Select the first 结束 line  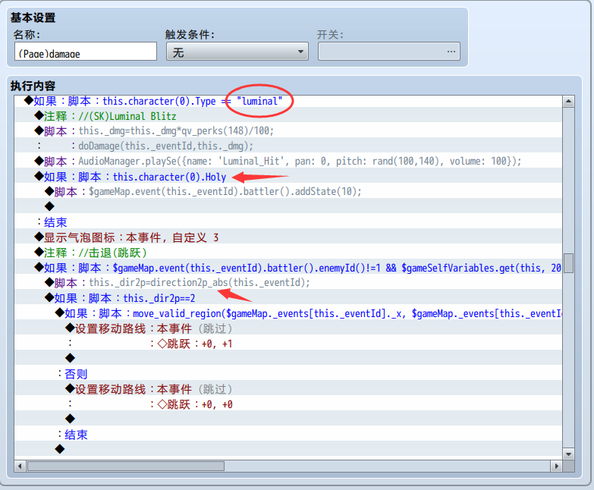(x=288, y=222)
